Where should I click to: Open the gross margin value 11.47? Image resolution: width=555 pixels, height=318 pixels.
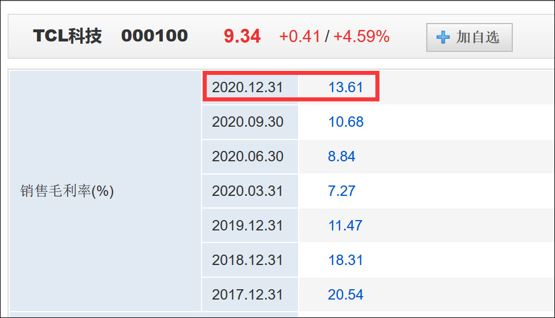pyautogui.click(x=345, y=225)
